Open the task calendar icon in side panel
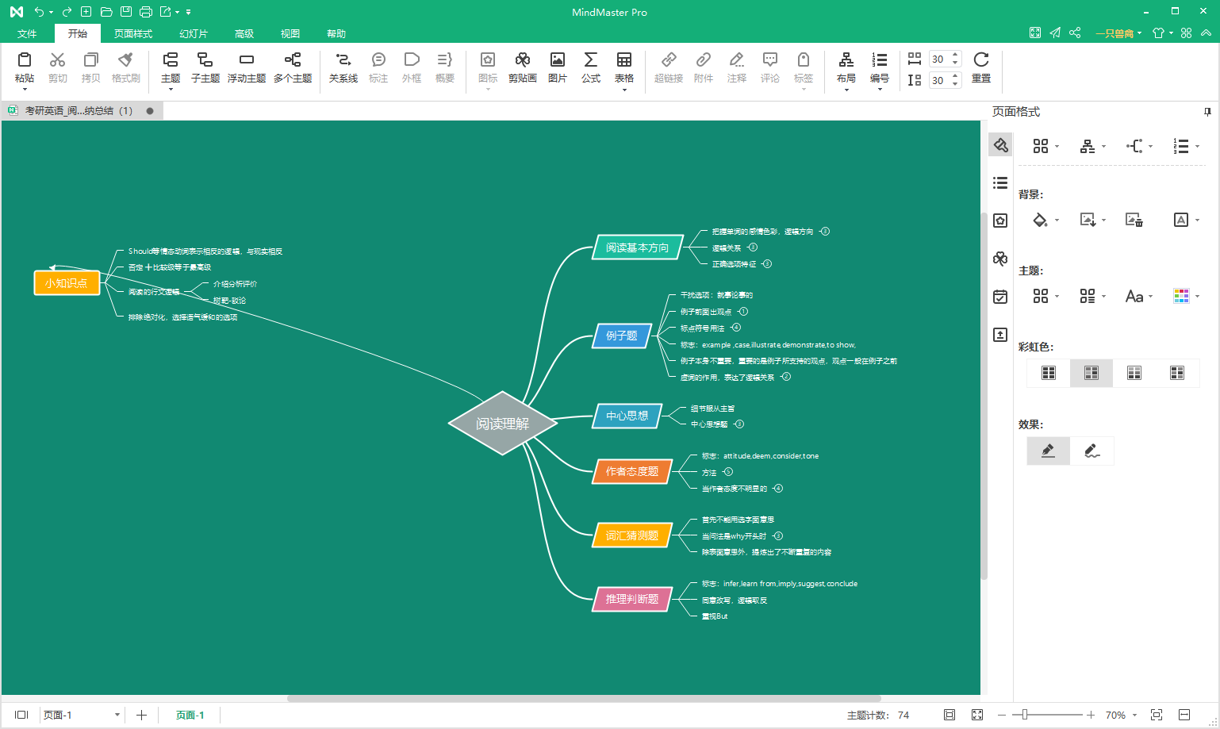 1000,297
